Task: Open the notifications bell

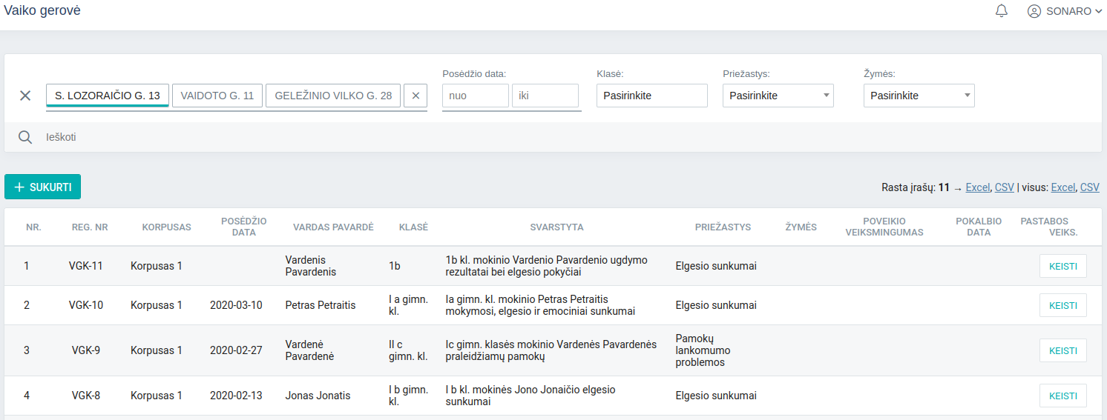Action: coord(1002,11)
